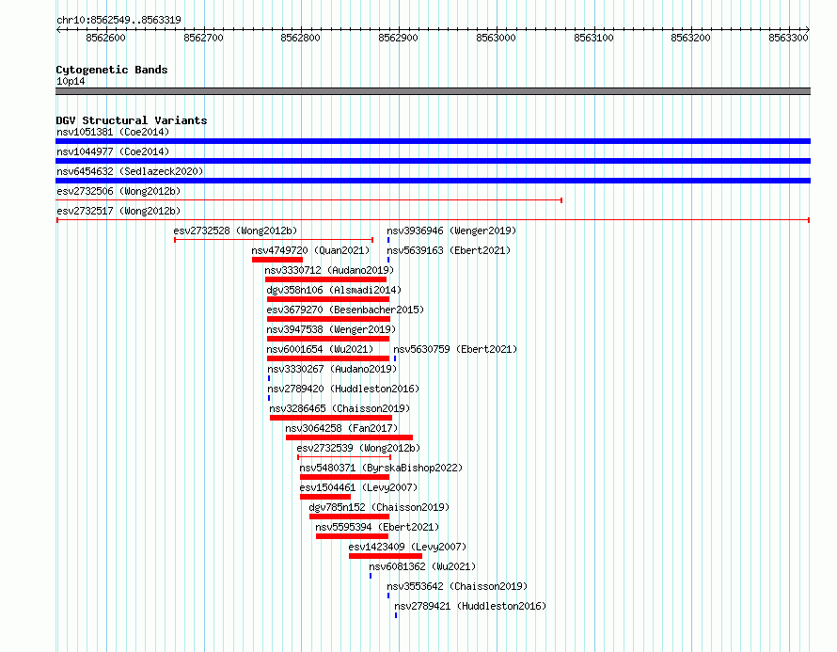Click the red bar under esv1504461

pyautogui.click(x=325, y=497)
